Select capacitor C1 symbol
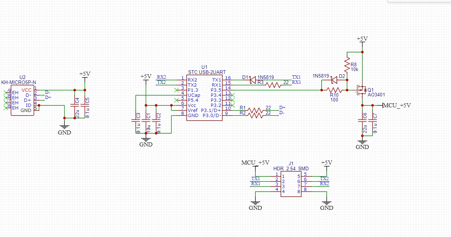This screenshot has height=237, width=451. click(146, 120)
